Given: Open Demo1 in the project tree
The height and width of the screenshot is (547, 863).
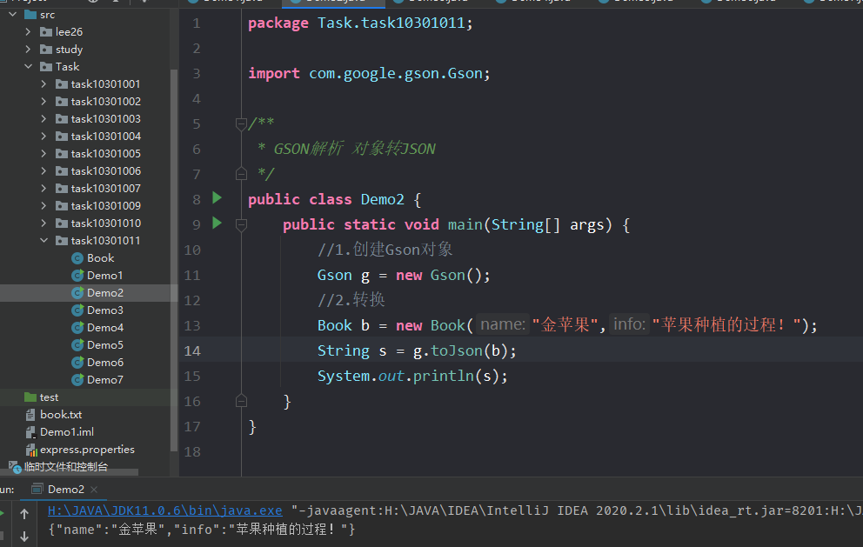Looking at the screenshot, I should click(x=104, y=275).
